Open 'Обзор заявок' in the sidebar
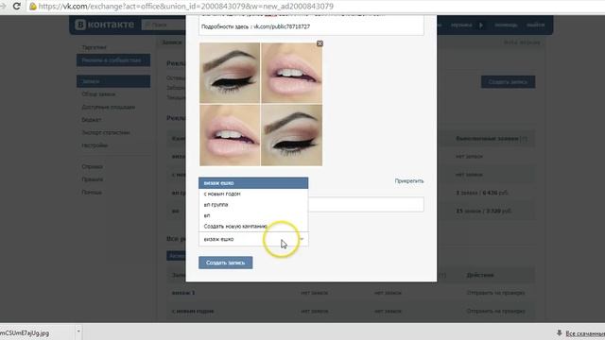The width and height of the screenshot is (605, 340). pos(98,94)
